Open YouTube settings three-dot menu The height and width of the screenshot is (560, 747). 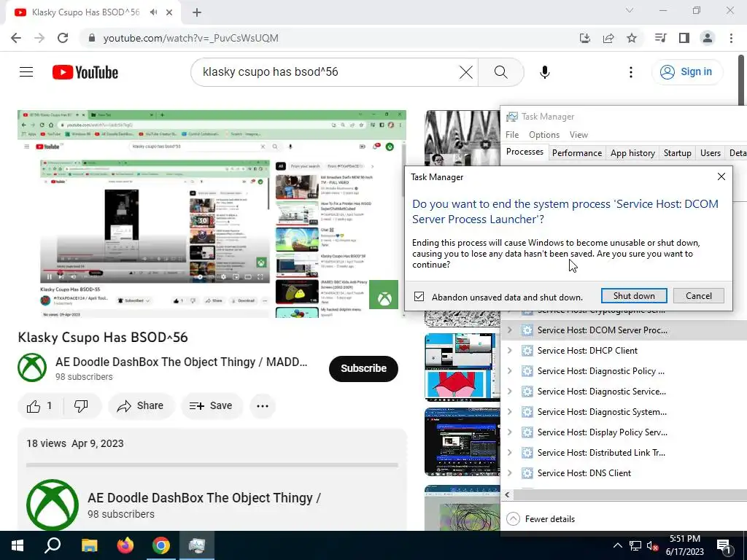tap(631, 72)
